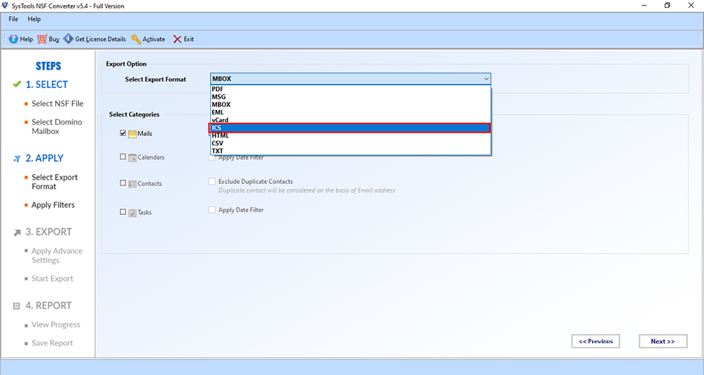Click the filter icon beside 2. APPLY

[x=17, y=159]
